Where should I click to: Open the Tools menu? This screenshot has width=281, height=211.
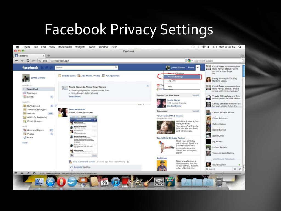(x=92, y=47)
